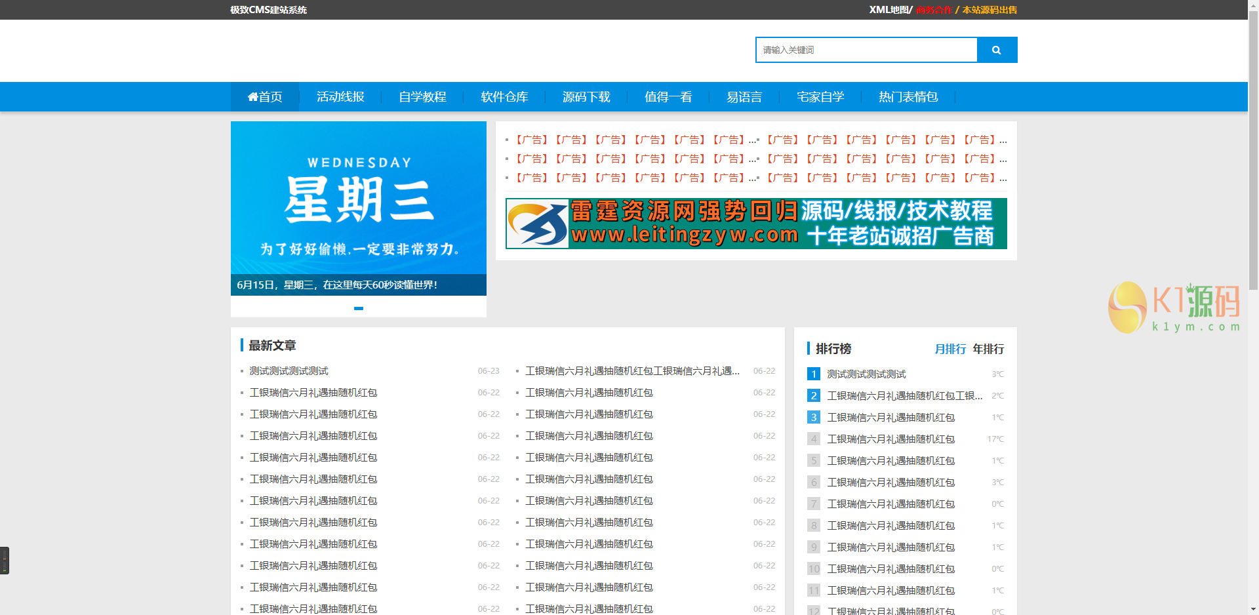The height and width of the screenshot is (615, 1259).
Task: Click the 雷霆资源网 advertisement banner
Action: 756,224
